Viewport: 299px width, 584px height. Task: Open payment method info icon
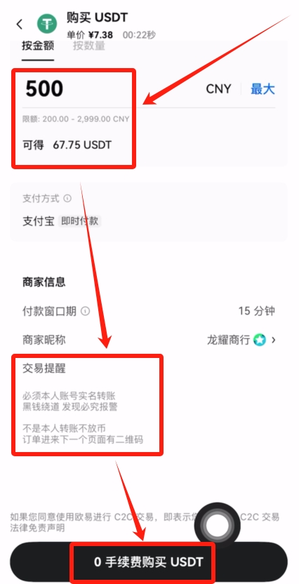point(67,199)
